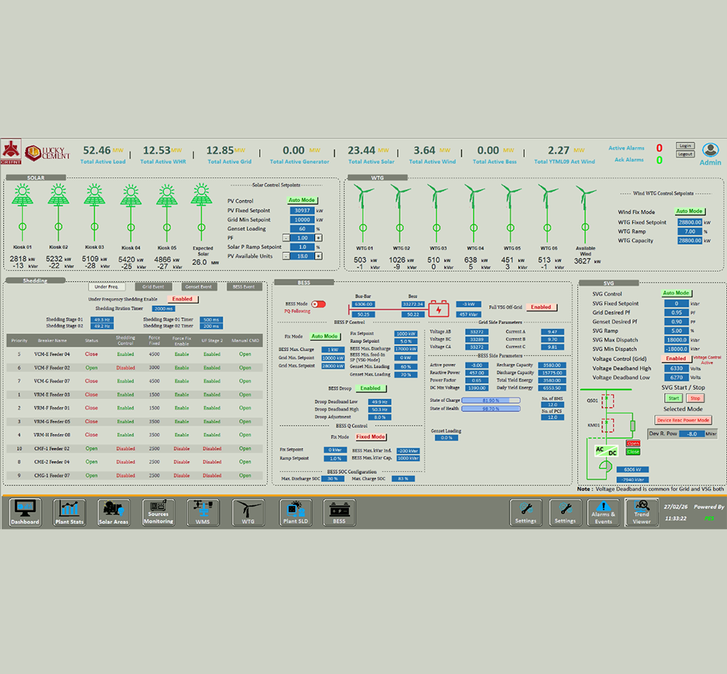Open Plant Stats from the bottom toolbar
Viewport: 727px width, 674px height.
coord(69,513)
